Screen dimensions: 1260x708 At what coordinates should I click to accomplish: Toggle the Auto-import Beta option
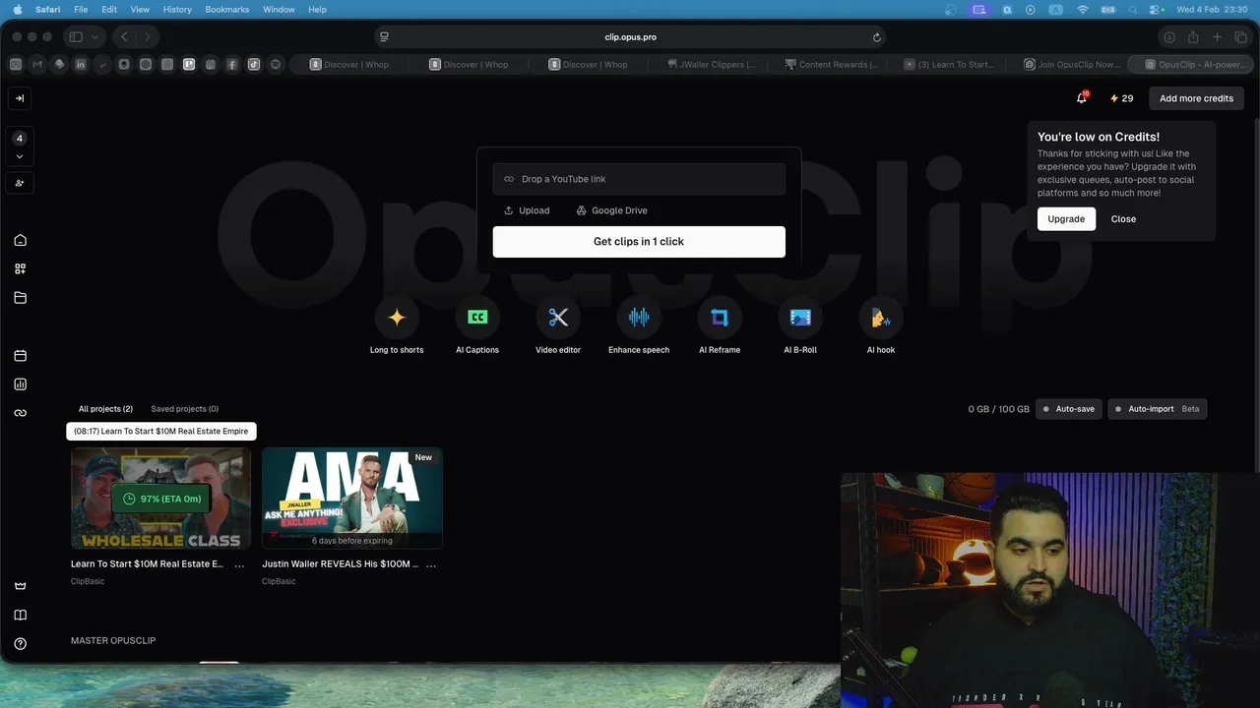tap(1158, 409)
